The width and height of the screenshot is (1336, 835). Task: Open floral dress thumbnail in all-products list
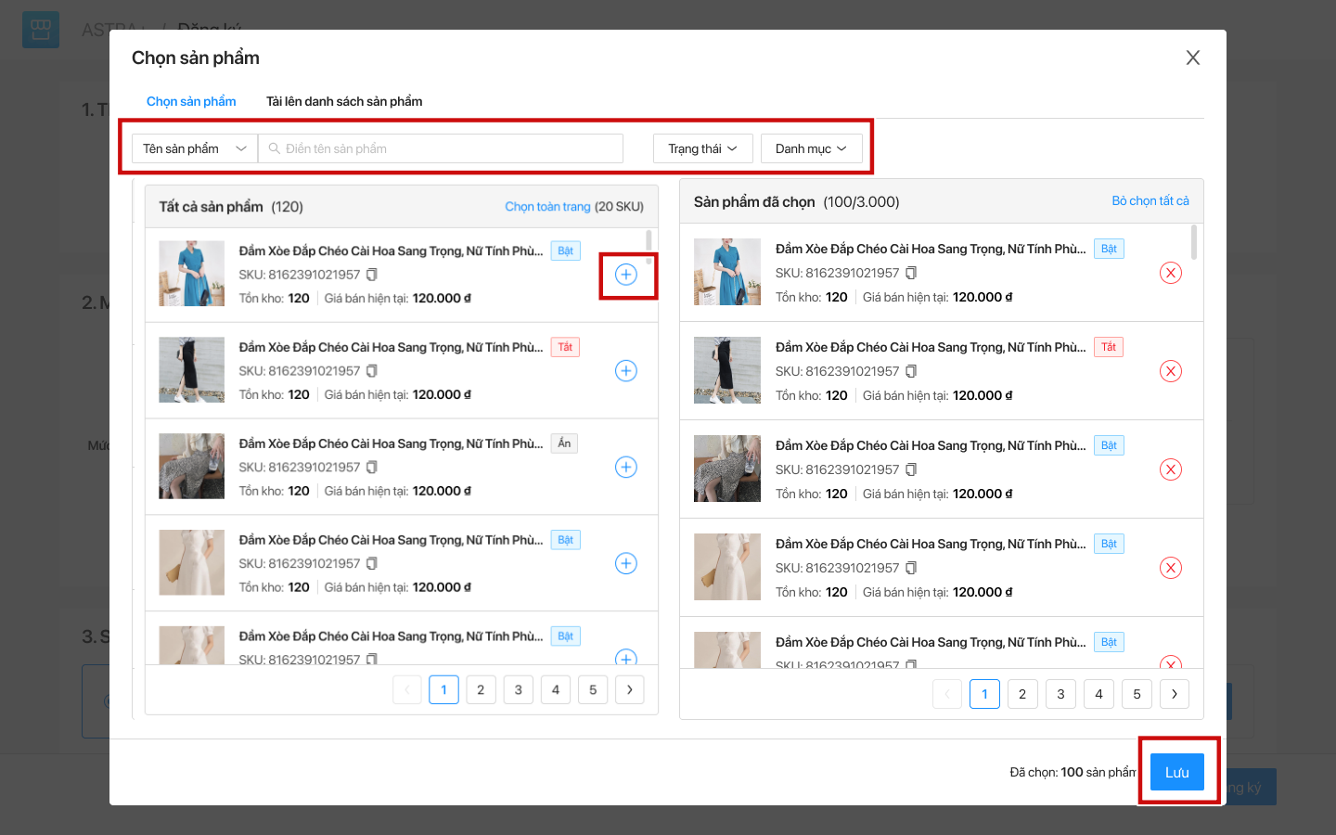[x=192, y=467]
